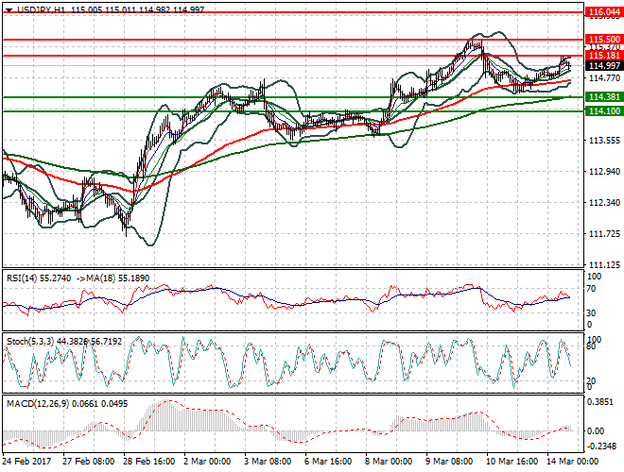Viewport: 624px width, 472px height.
Task: Click the 114.770 price axis value
Action: tap(604, 78)
